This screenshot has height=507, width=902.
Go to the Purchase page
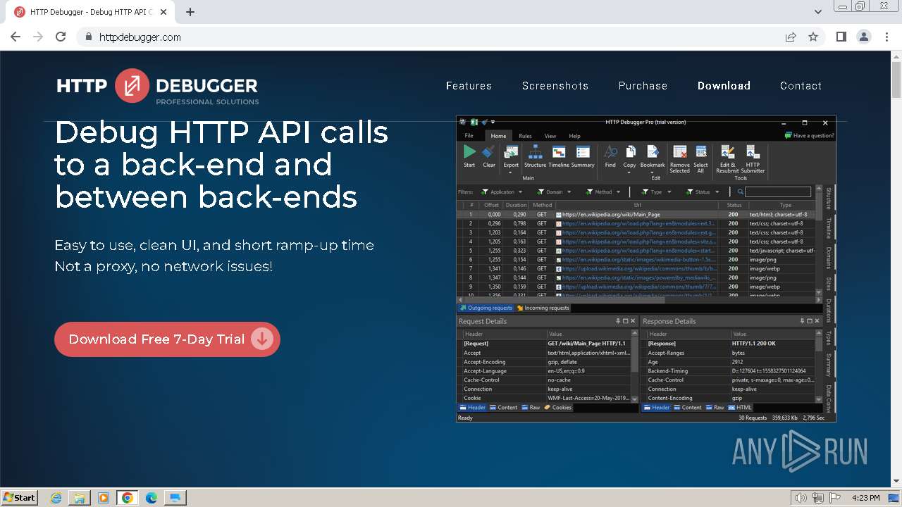(643, 86)
